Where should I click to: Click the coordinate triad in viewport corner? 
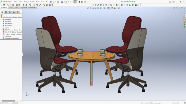pos(28,93)
